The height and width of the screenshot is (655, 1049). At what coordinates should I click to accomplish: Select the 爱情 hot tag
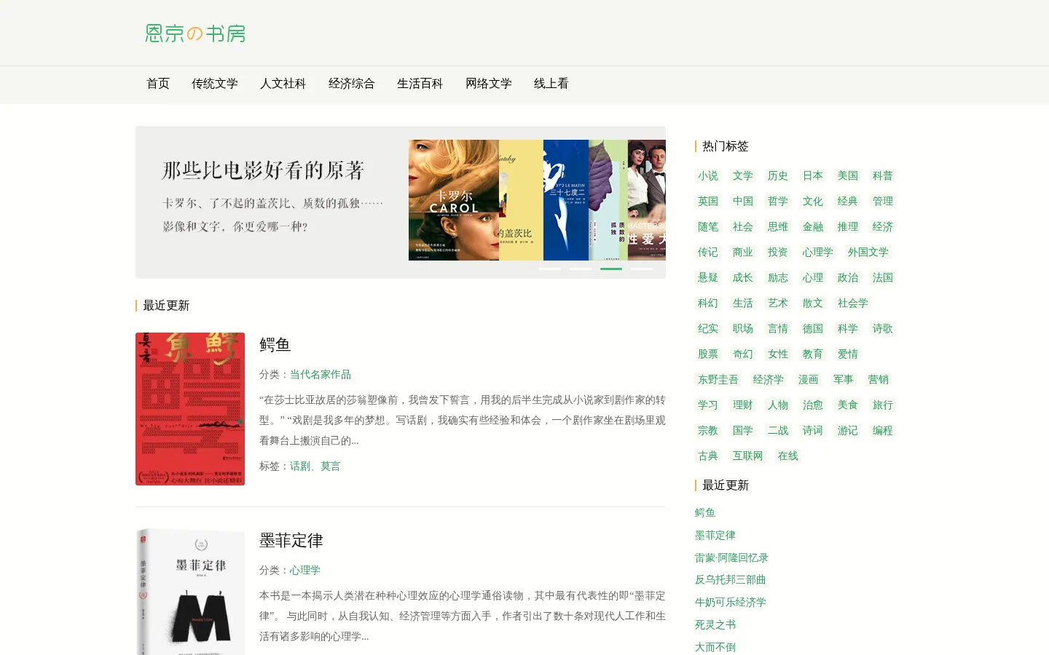(848, 354)
